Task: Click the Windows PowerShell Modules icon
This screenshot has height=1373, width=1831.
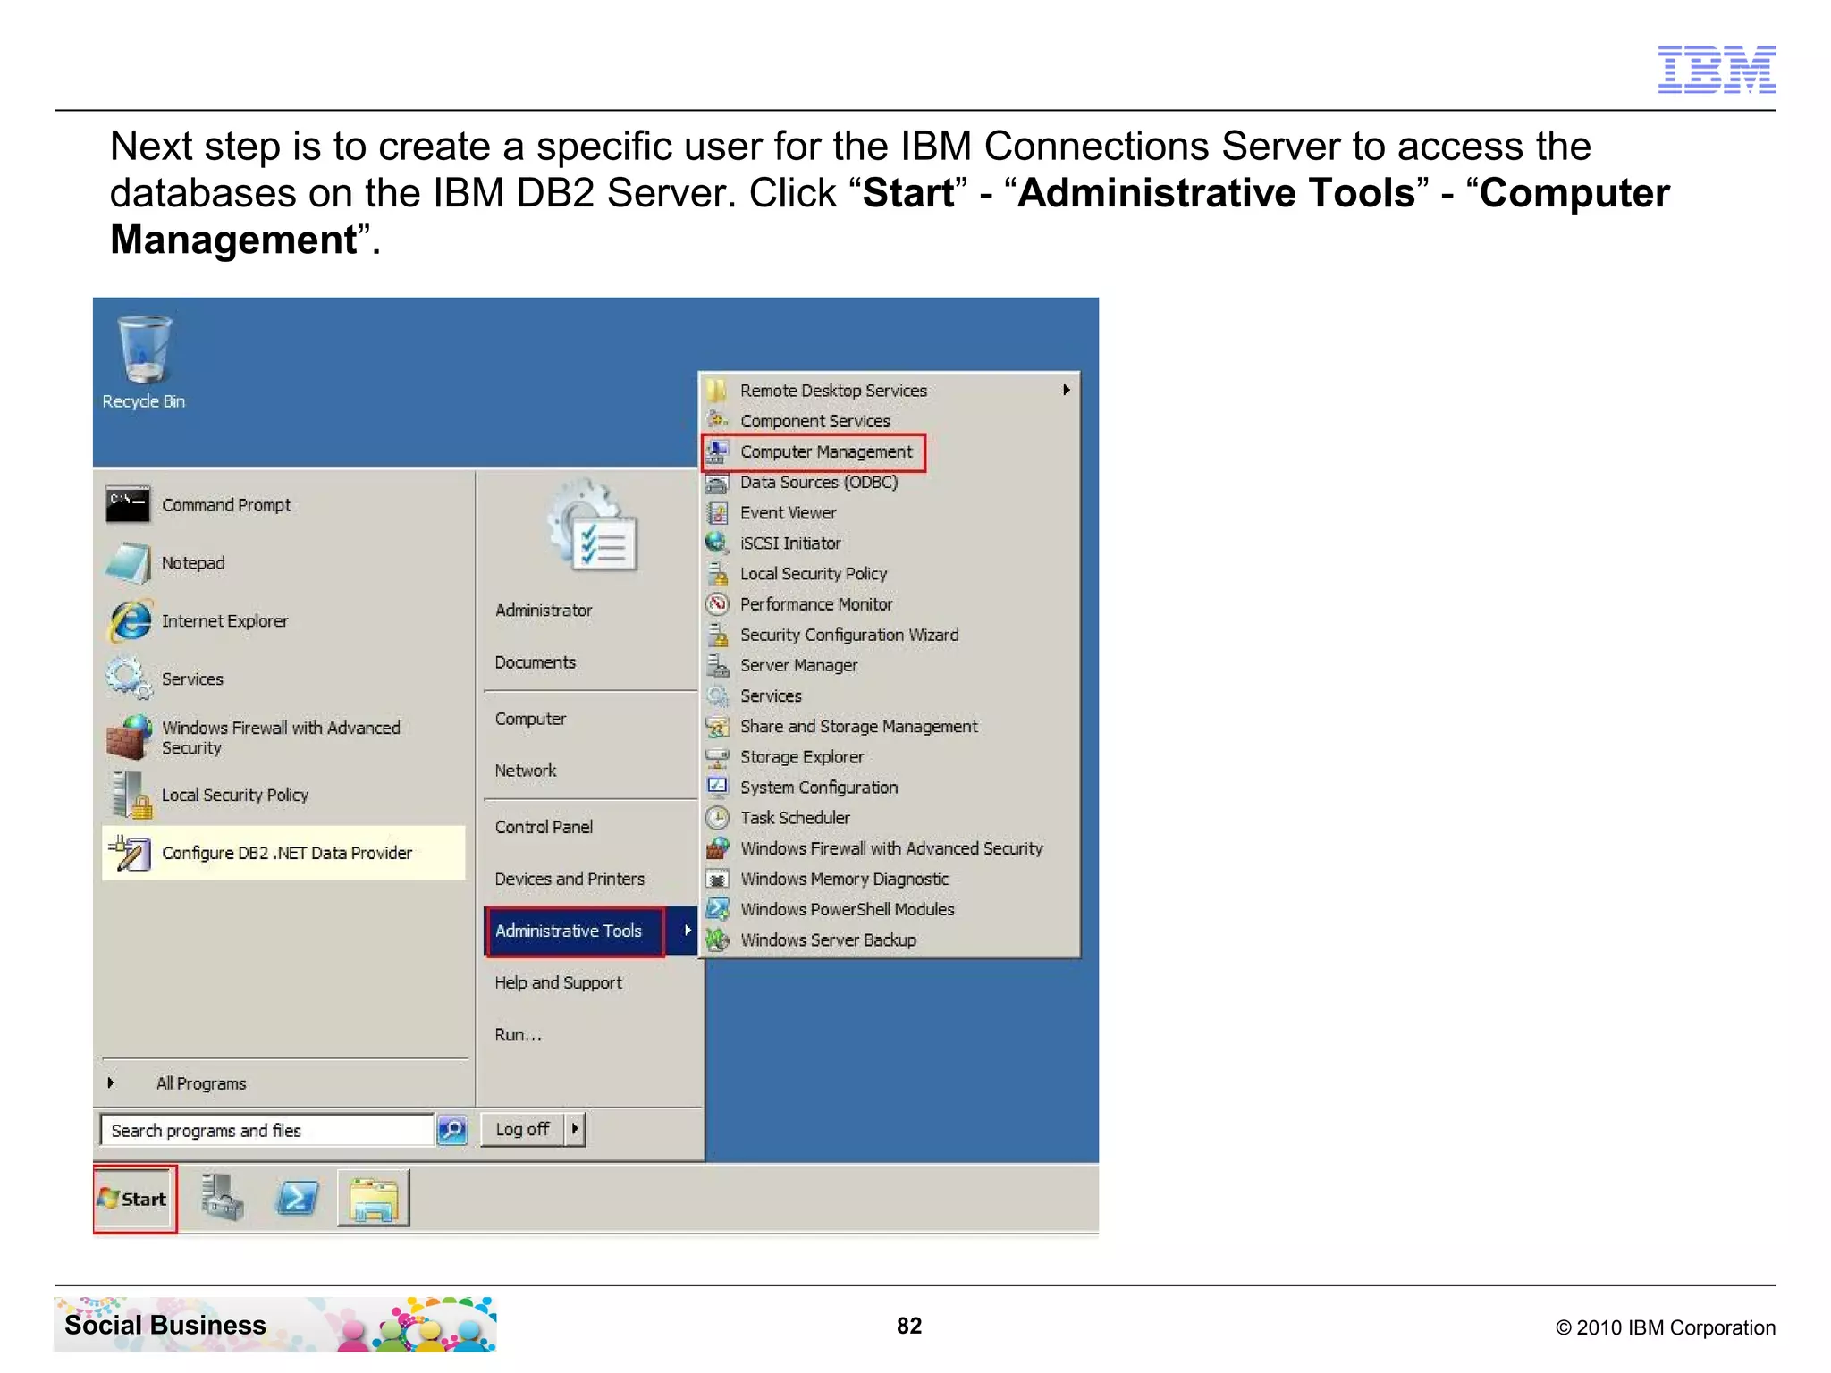Action: tap(717, 909)
